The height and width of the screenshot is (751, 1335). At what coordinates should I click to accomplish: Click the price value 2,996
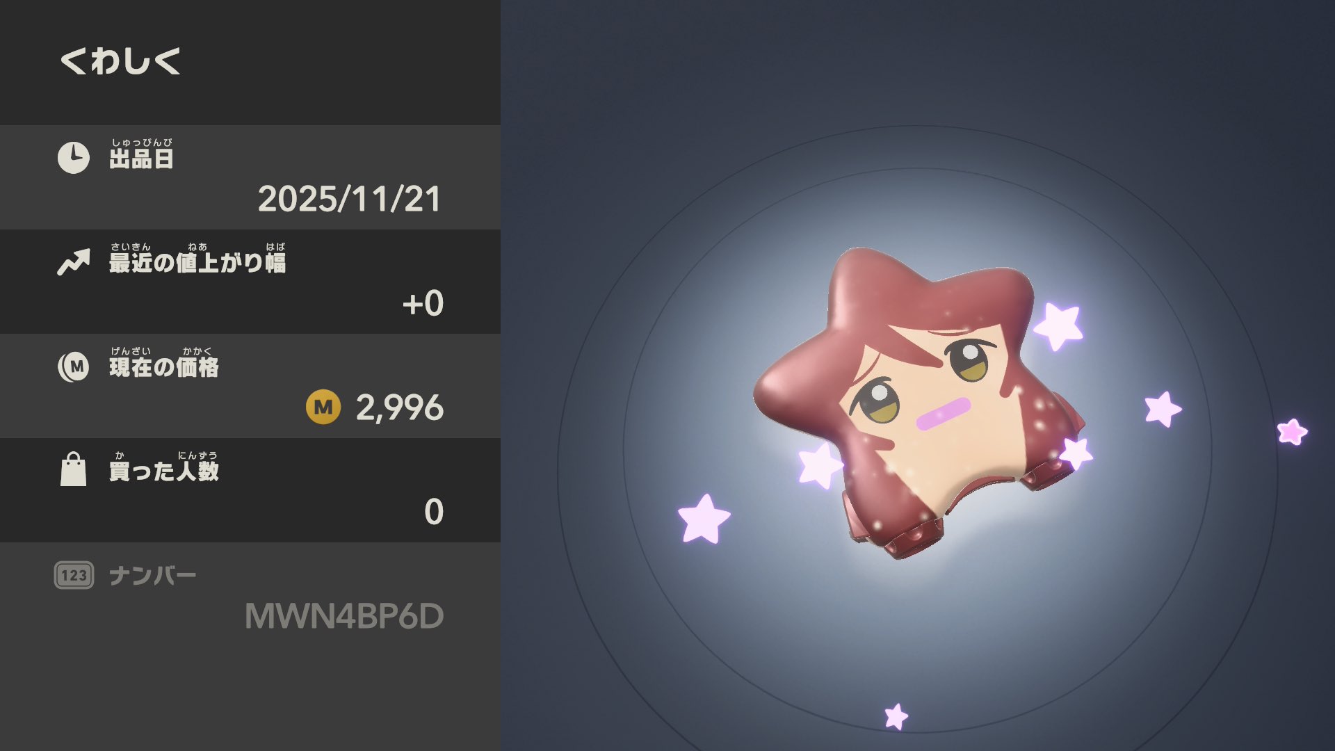point(400,408)
